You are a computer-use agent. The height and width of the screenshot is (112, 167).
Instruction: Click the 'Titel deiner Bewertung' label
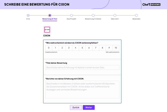56,63
